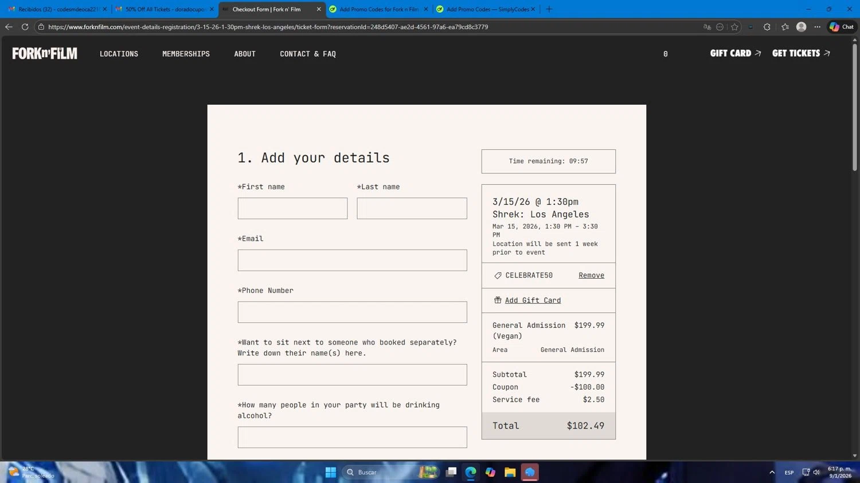Open the browser extensions puzzle icon
Viewport: 860px width, 483px height.
(767, 27)
